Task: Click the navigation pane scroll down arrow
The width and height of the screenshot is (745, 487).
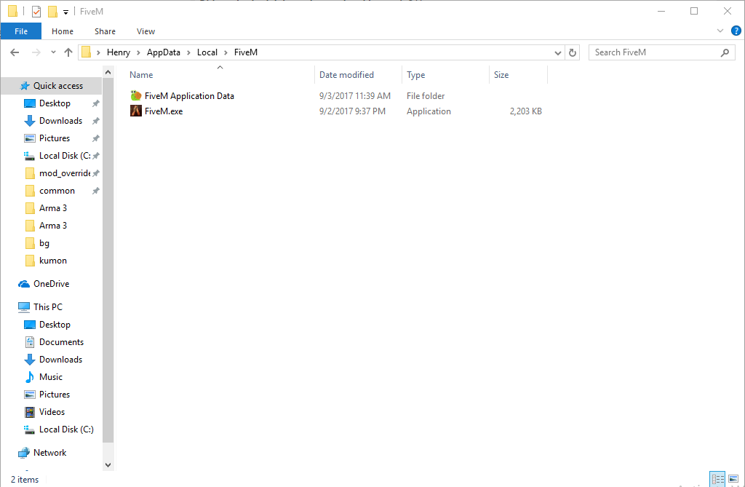Action: (x=108, y=465)
